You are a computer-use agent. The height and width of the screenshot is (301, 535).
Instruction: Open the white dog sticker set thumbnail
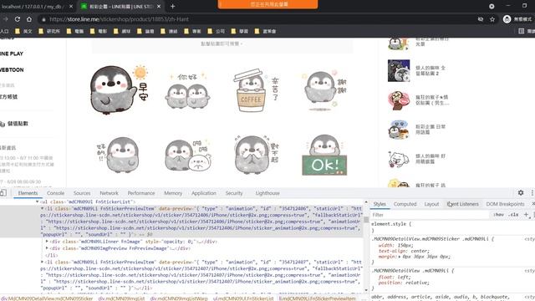(x=399, y=160)
